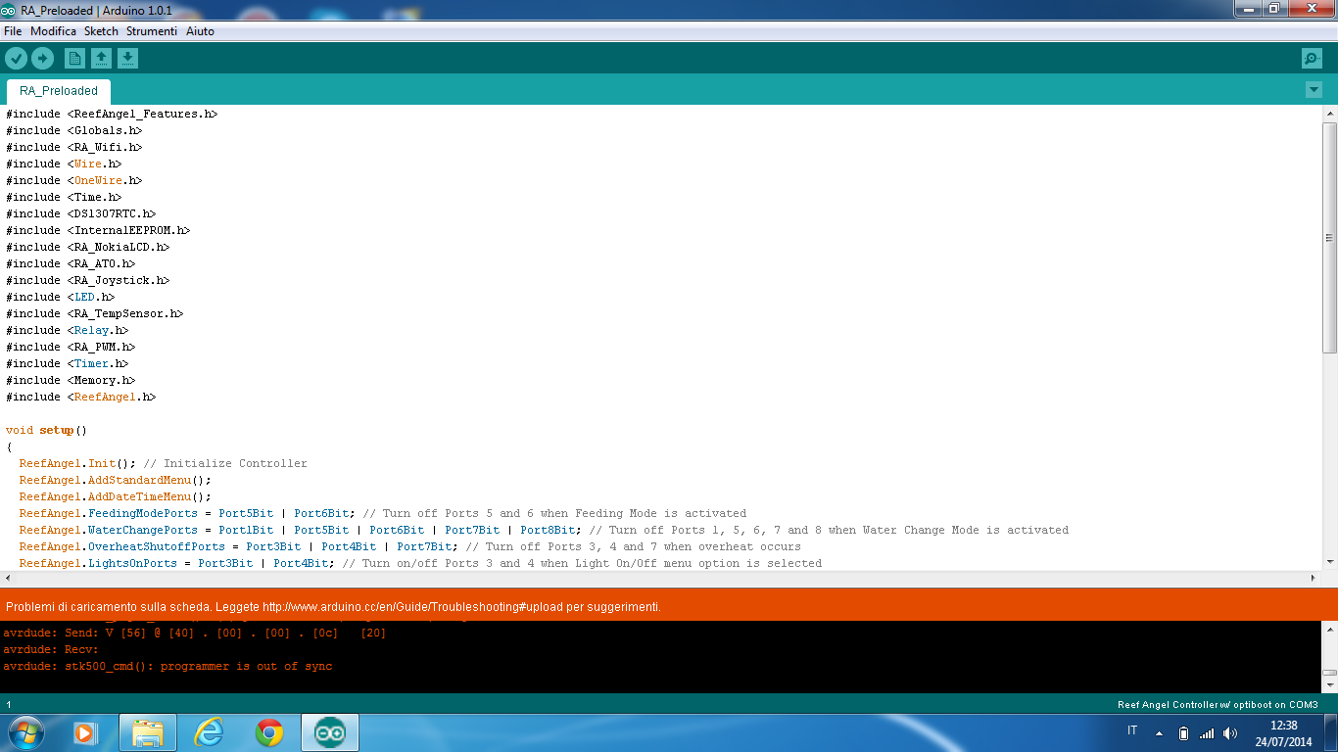Click the FeedingModePorts code line
Screen dimensions: 1338x752
coord(382,513)
